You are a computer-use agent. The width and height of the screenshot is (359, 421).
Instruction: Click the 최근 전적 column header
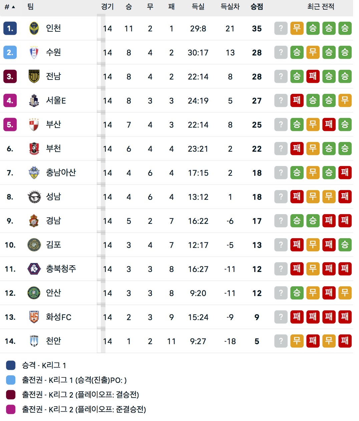click(321, 7)
